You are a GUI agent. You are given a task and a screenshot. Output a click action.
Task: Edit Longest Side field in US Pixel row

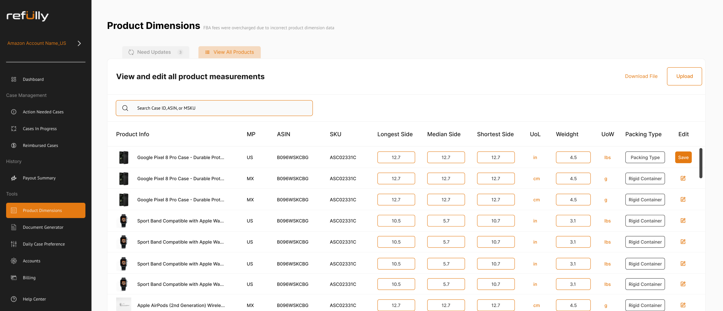click(x=396, y=157)
